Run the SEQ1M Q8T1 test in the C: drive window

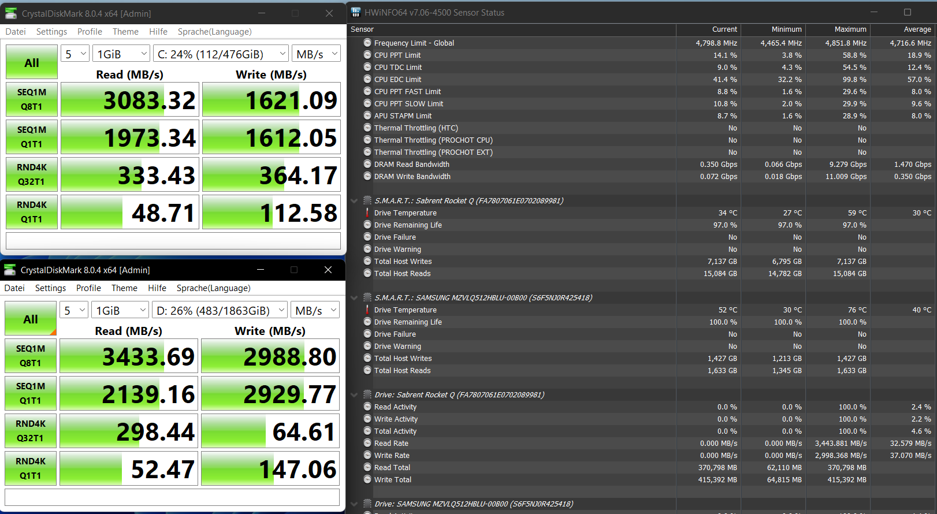32,99
